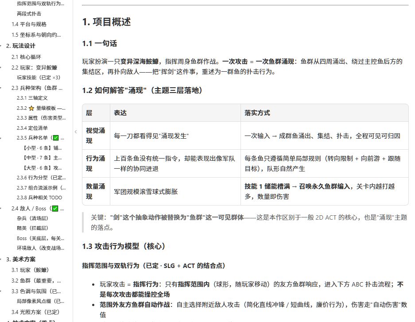Click bullet starting 范围外友方鱼群自动作战
The width and height of the screenshot is (415, 322).
point(253,310)
